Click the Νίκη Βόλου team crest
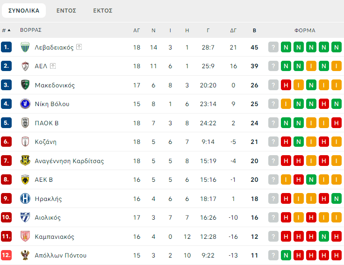 pyautogui.click(x=25, y=104)
